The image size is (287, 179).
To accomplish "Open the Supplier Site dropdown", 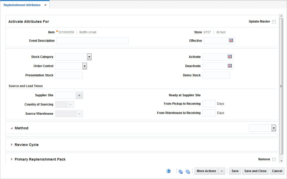I will click(x=79, y=95).
